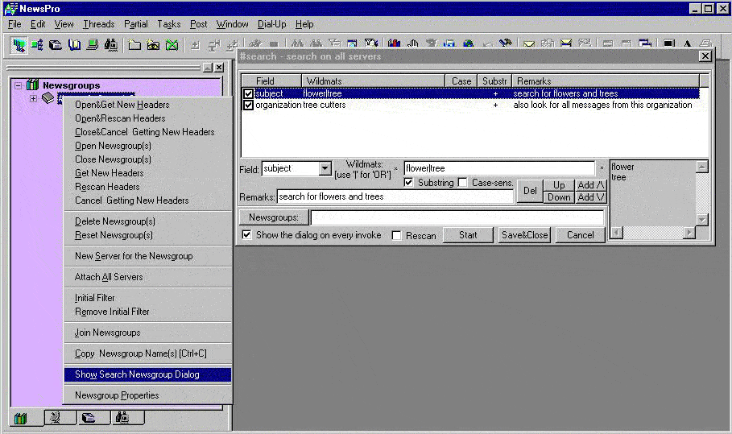
Task: Click the green crossed-out folder toolbar icon
Action: click(x=172, y=45)
